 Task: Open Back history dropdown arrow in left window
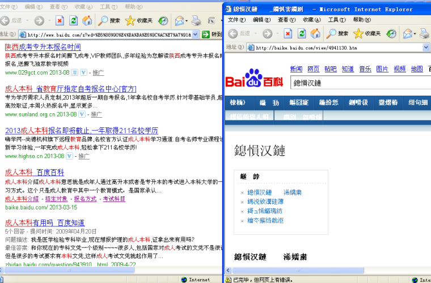[27, 20]
